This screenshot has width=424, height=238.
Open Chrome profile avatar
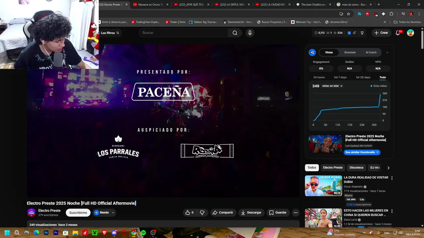click(411, 14)
